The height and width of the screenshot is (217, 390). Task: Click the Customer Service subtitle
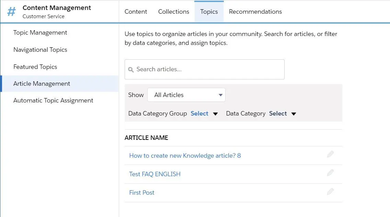point(44,16)
